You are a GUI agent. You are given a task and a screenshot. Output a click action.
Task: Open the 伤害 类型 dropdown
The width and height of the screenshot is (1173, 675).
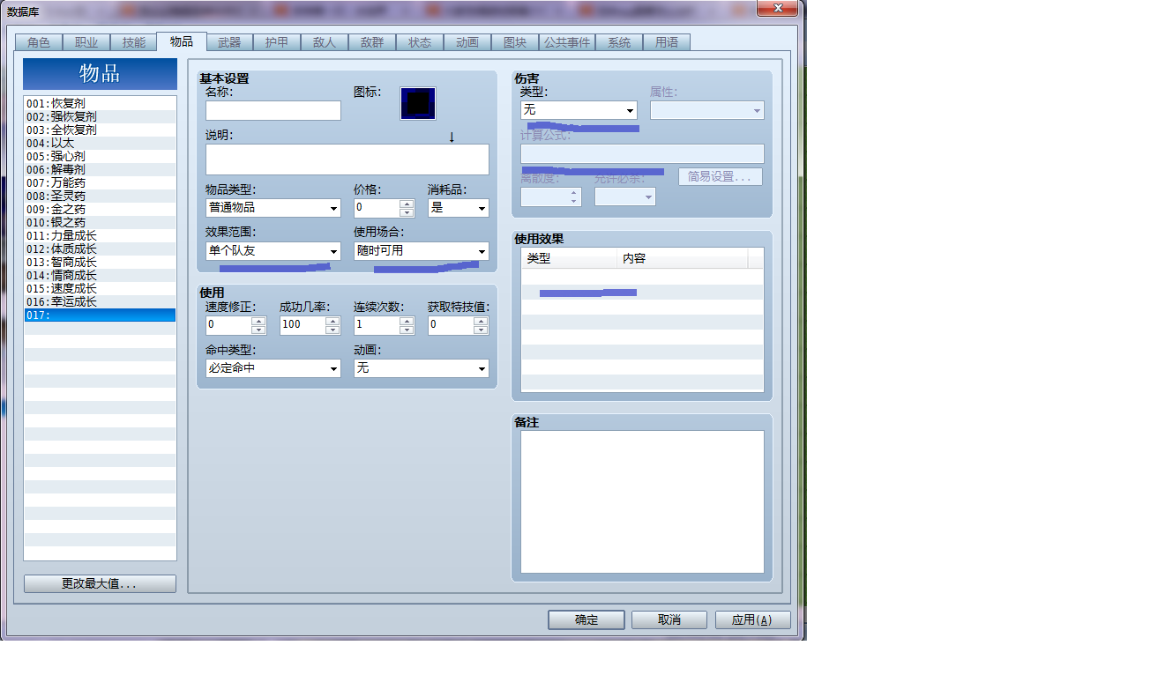tap(579, 110)
